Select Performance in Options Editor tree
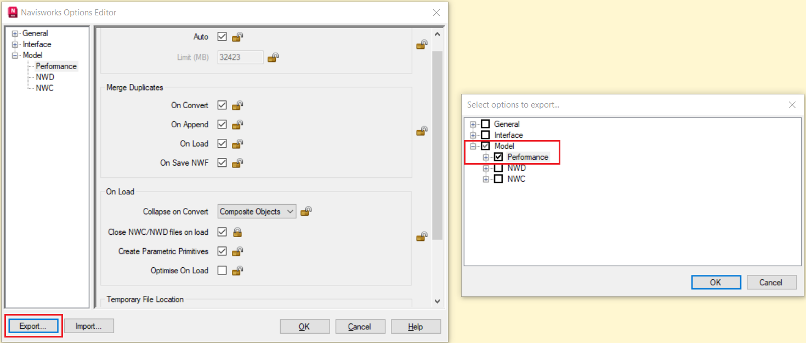 pyautogui.click(x=56, y=66)
